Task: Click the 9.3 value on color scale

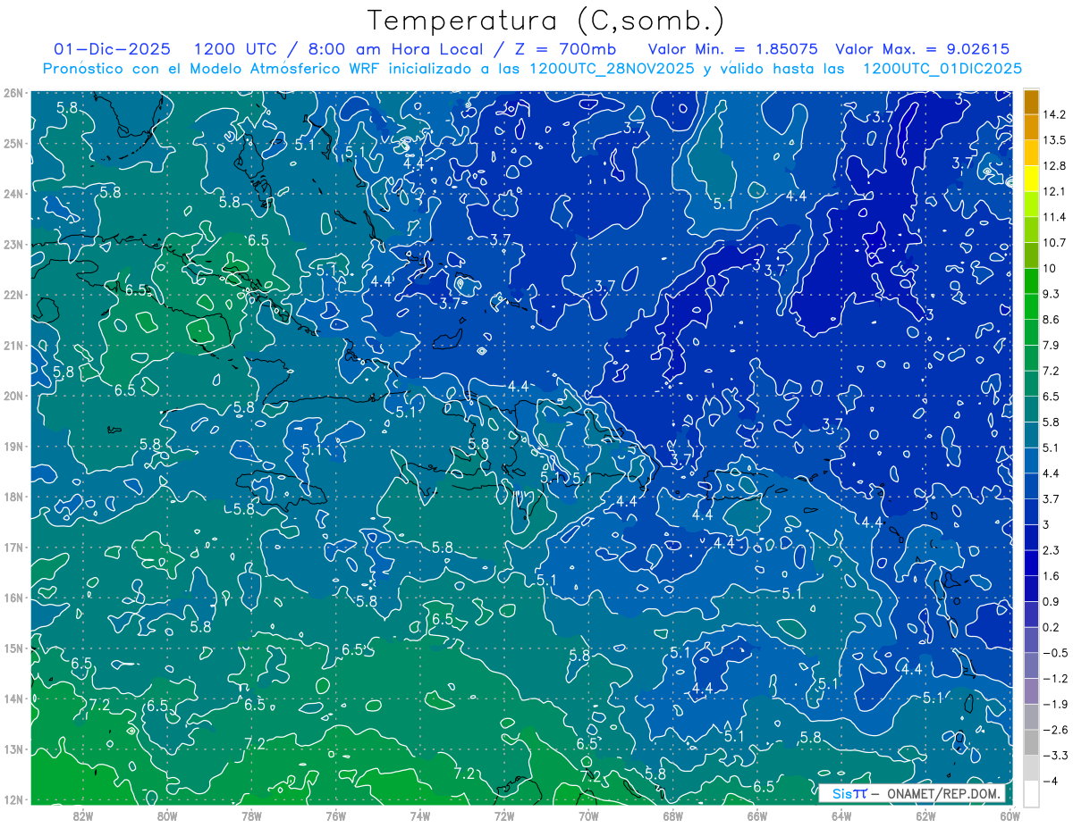Action: (1051, 294)
